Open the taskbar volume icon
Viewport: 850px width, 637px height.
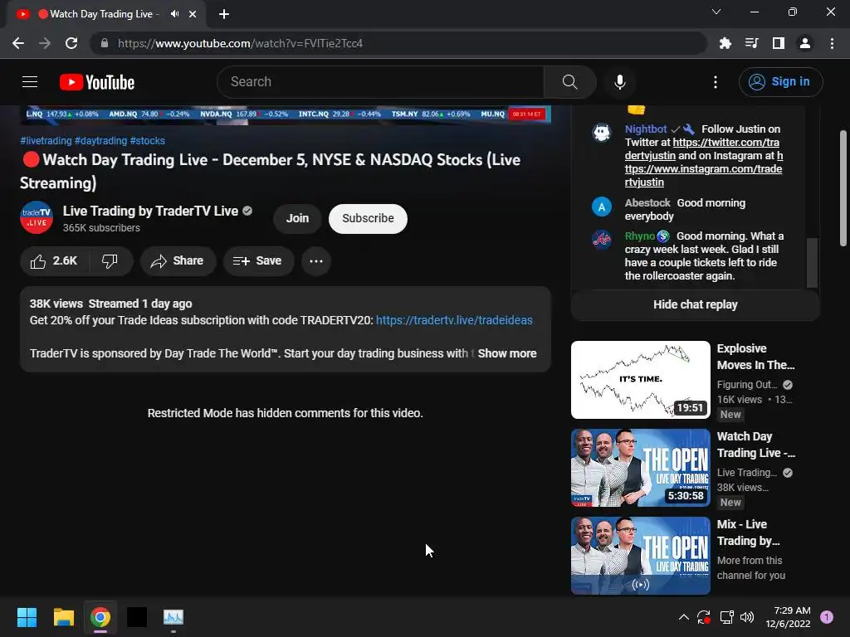(x=747, y=617)
